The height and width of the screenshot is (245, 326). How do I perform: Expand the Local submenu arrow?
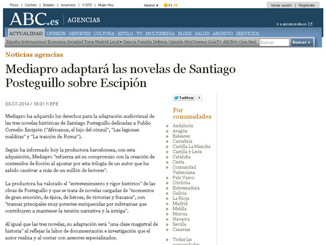coord(120,42)
